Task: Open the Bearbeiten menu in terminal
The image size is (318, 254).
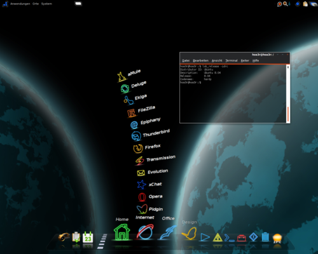Action: 200,60
